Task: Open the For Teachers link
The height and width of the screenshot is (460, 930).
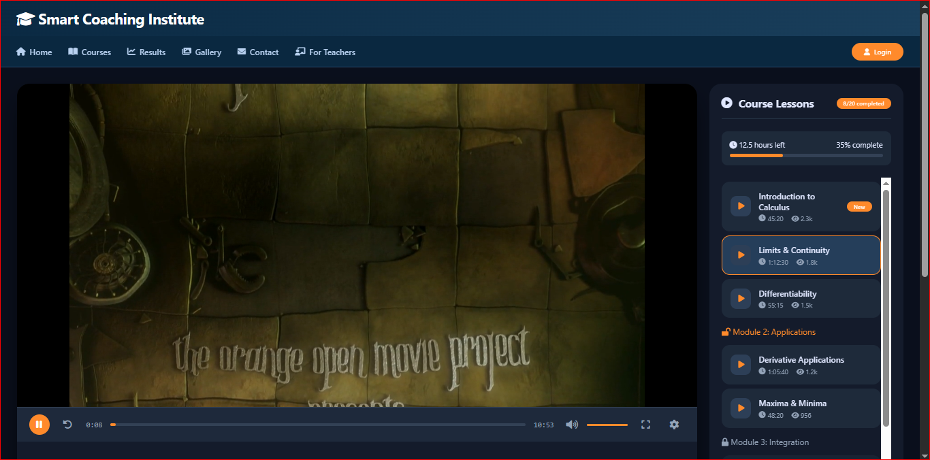Action: click(x=325, y=52)
